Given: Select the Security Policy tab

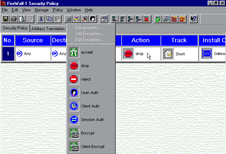Looking at the screenshot, I should tap(15, 28).
